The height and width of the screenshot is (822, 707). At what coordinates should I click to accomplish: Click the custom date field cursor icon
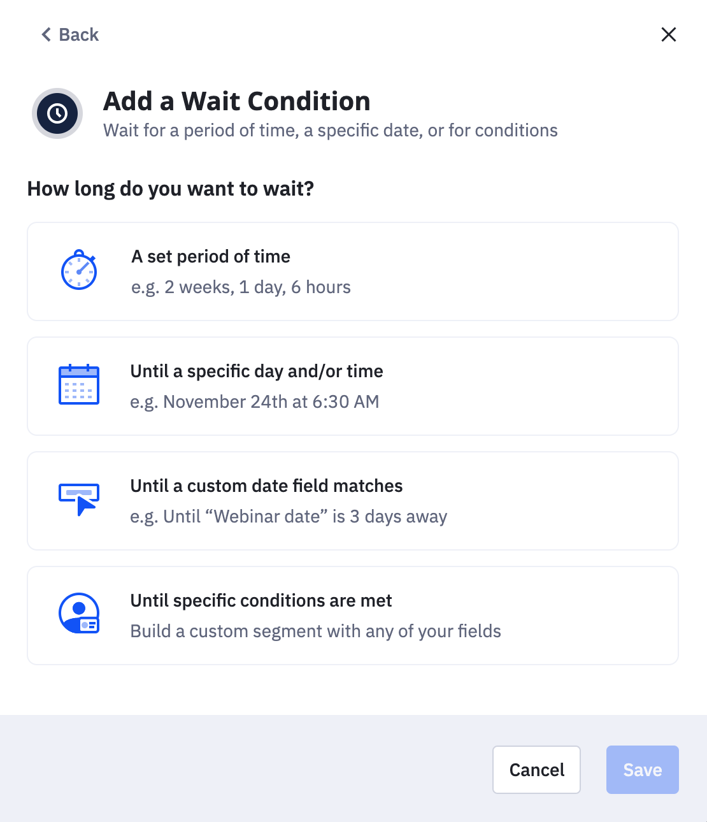coord(79,500)
